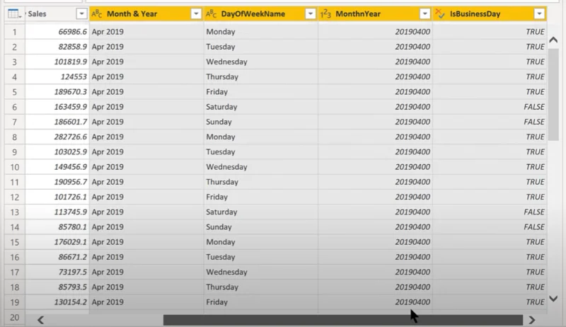The height and width of the screenshot is (327, 566).
Task: Click the Sales value 101726.1
Action: (70, 197)
